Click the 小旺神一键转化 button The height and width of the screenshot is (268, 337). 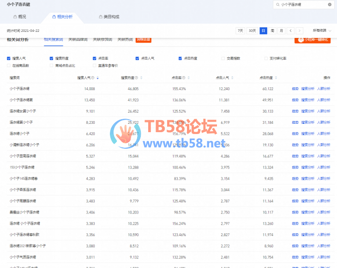313,40
